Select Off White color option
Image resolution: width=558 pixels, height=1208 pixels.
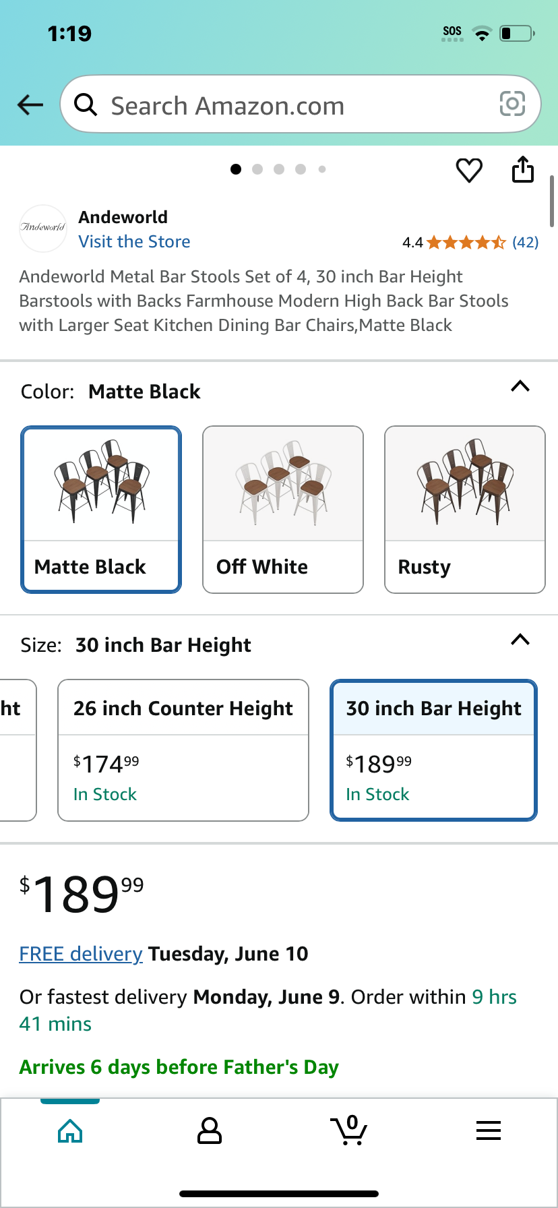coord(283,510)
